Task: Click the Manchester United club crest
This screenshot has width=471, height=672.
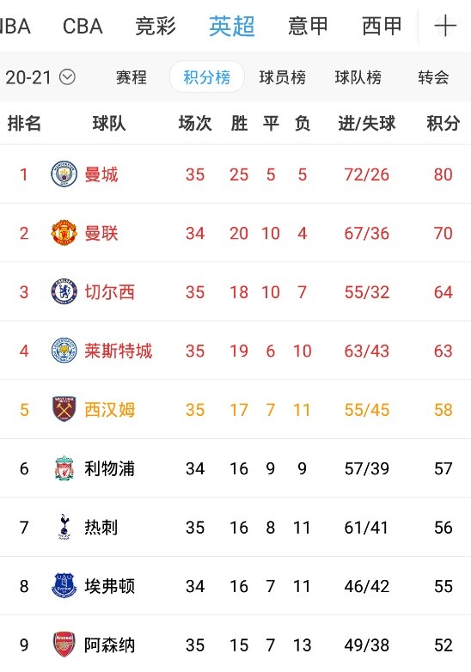Action: pos(64,233)
